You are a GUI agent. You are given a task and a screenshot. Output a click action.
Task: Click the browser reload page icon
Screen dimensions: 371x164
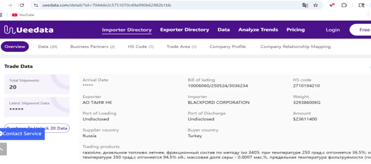coord(22,5)
